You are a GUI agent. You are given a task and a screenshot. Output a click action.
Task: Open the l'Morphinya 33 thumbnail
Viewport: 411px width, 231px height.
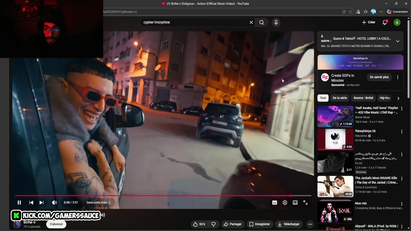[x=335, y=139]
